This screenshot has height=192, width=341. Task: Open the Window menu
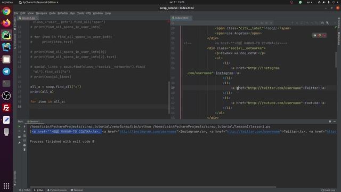(98, 13)
